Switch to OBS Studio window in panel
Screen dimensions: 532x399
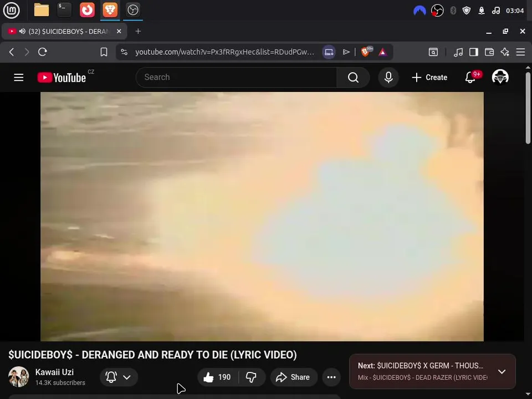click(132, 10)
